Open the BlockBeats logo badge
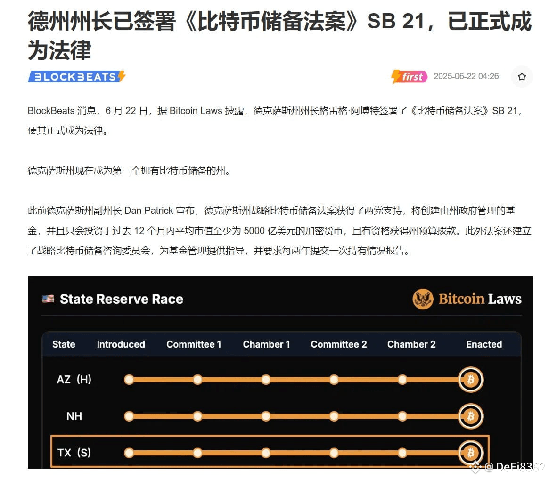 tap(77, 77)
